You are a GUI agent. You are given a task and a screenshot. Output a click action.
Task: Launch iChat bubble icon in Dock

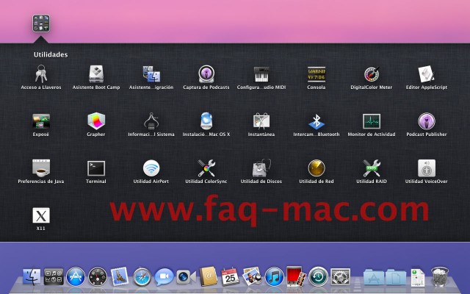click(x=164, y=276)
